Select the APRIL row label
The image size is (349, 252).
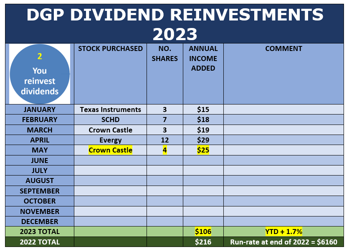coord(40,140)
